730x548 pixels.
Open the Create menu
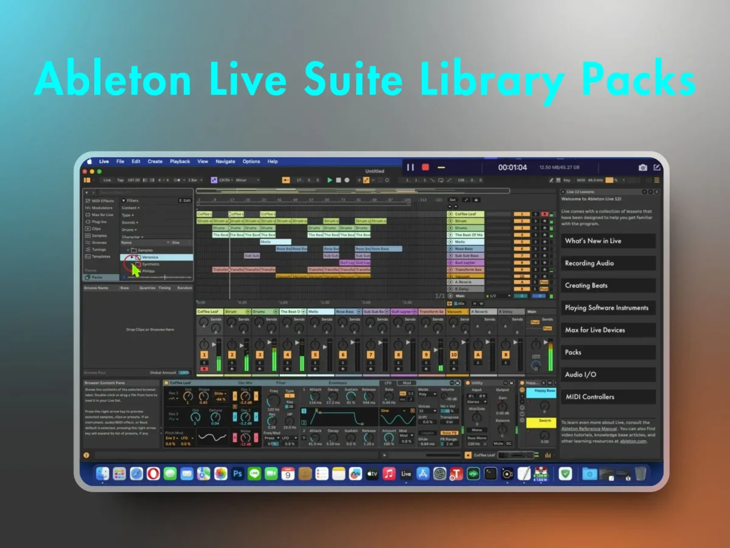coord(155,161)
